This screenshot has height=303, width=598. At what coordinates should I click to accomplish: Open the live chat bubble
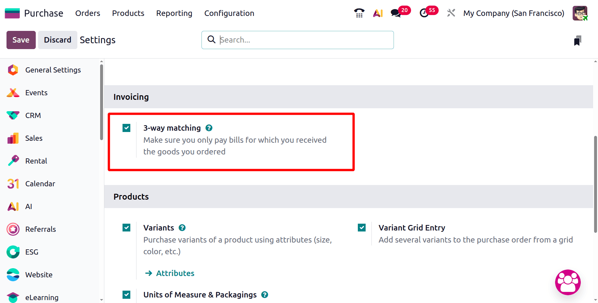point(568,282)
